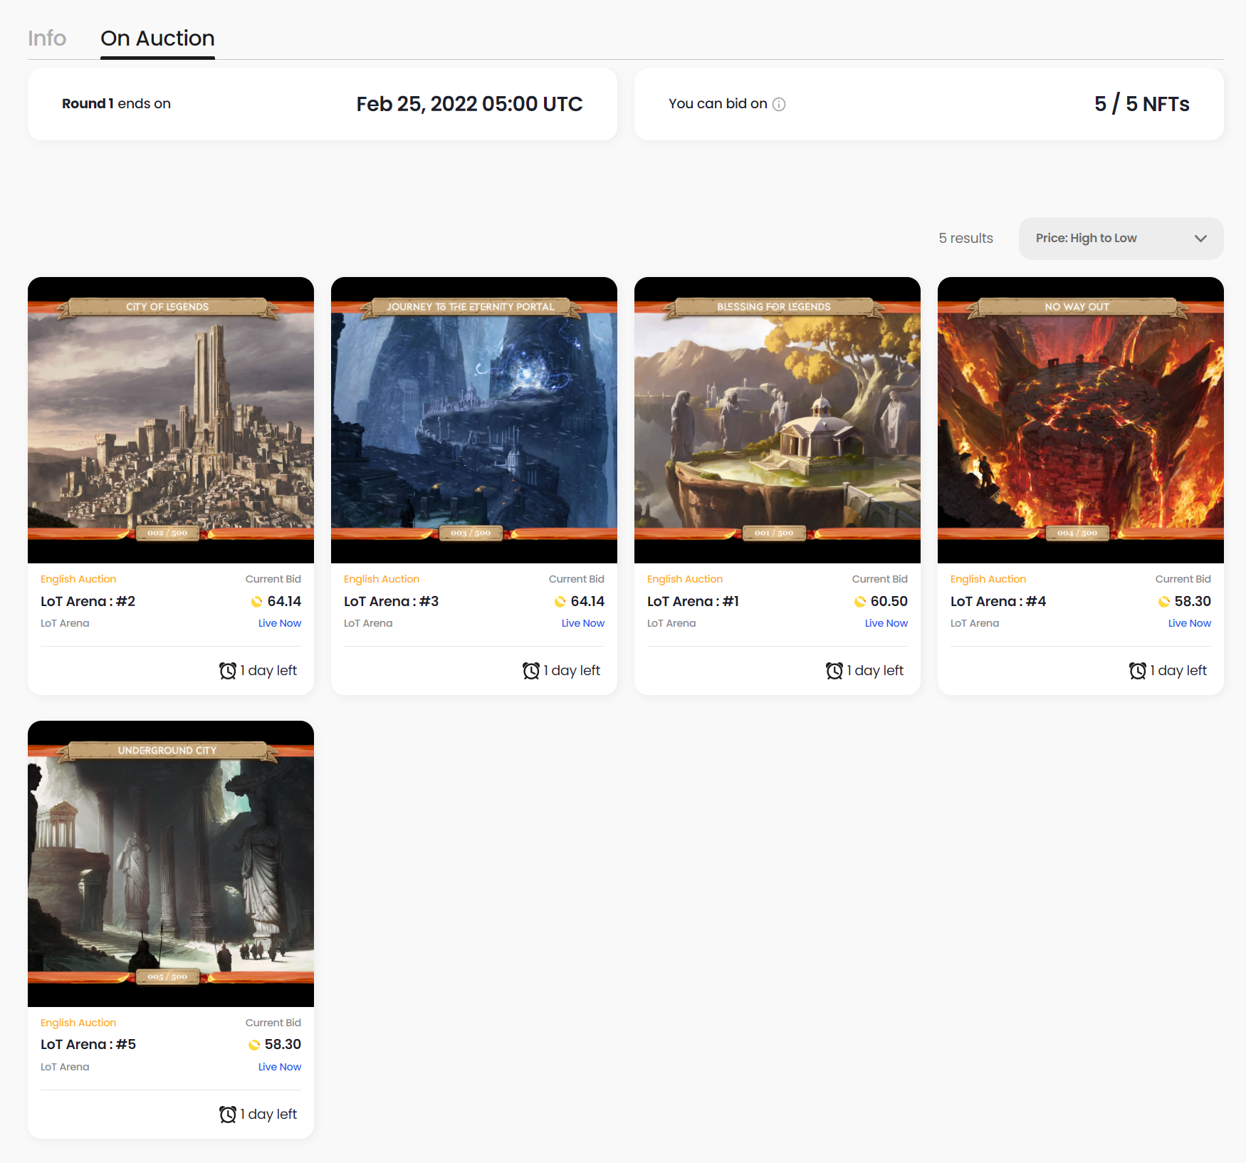Click 'Live Now' link under LoT Arena #4
Screen dimensions: 1246x1163
[1189, 623]
